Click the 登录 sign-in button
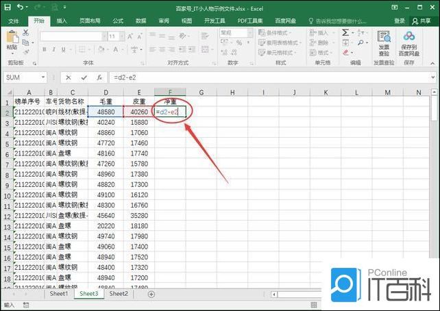The image size is (440, 311). (x=400, y=21)
